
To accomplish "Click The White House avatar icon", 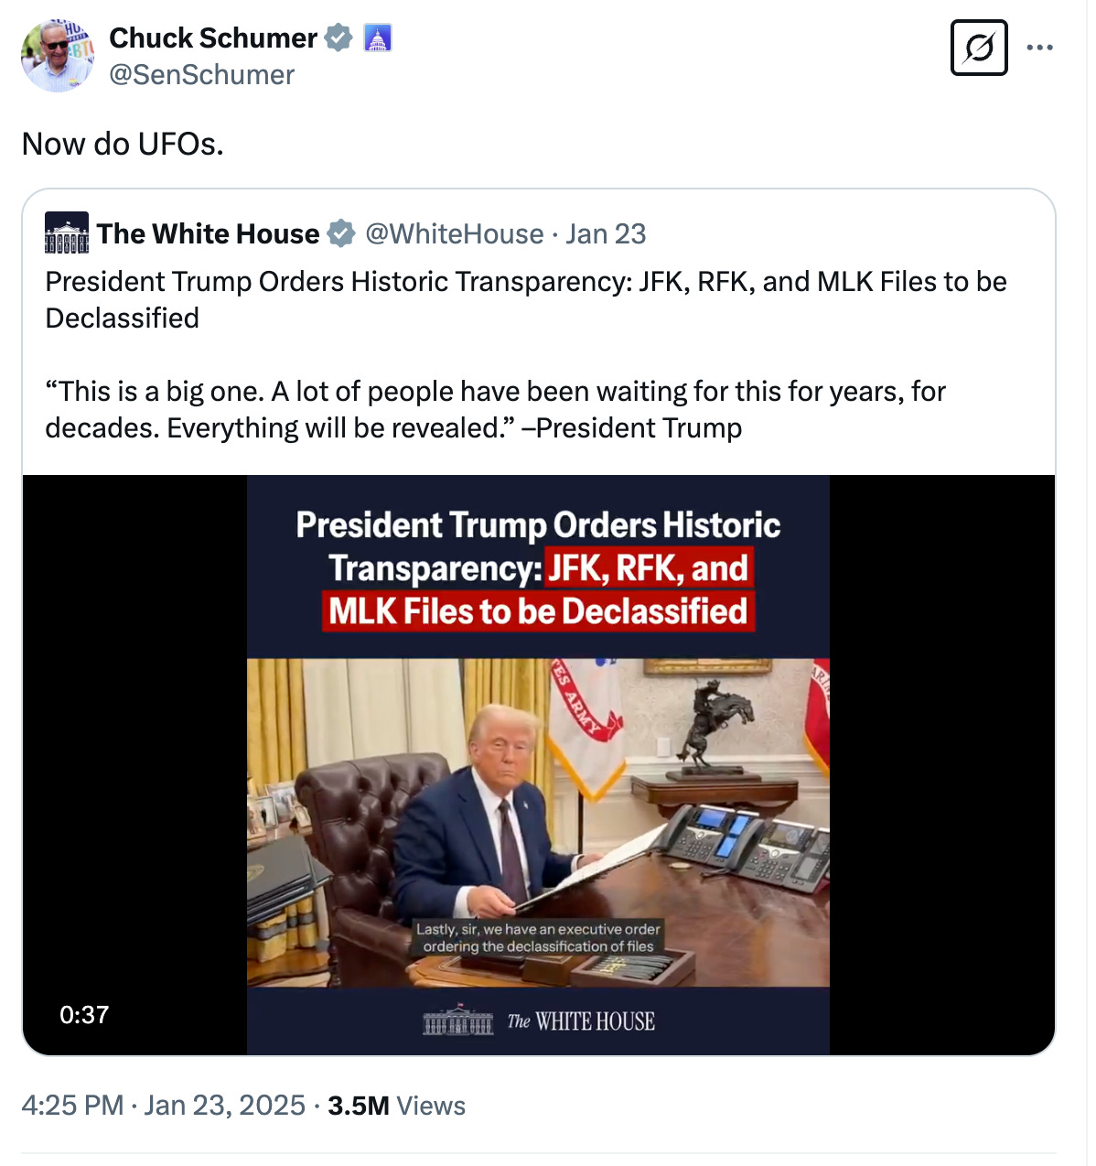I will point(67,233).
